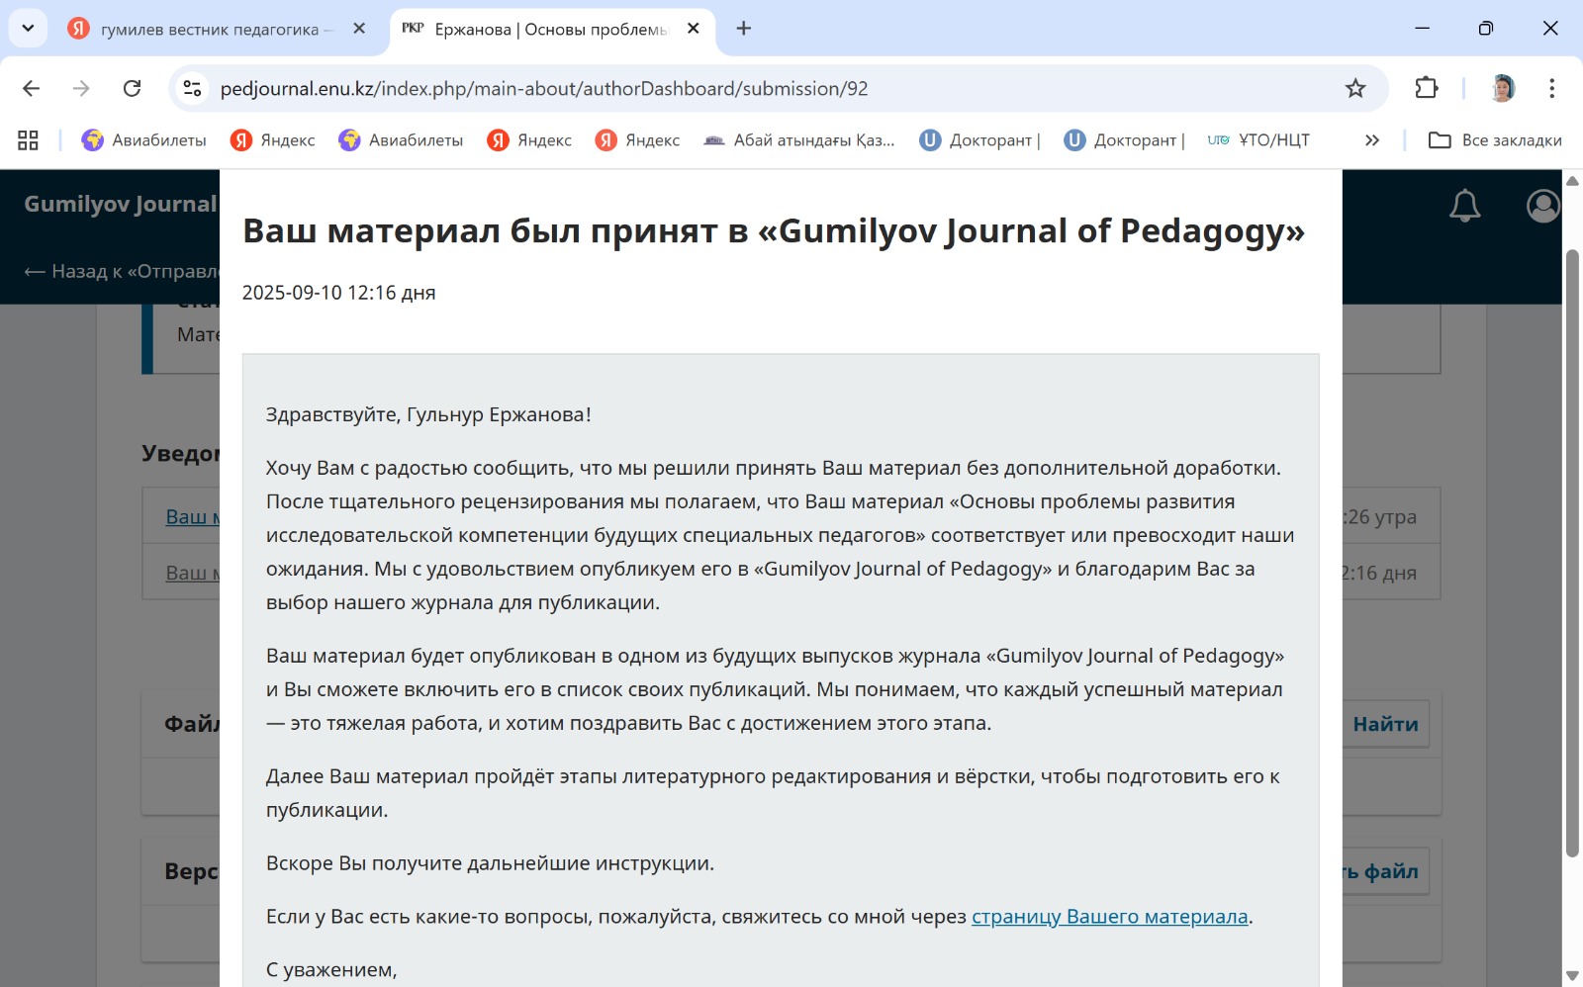The width and height of the screenshot is (1583, 987).
Task: Follow the страницу Вашего материала link
Action: (x=1109, y=917)
